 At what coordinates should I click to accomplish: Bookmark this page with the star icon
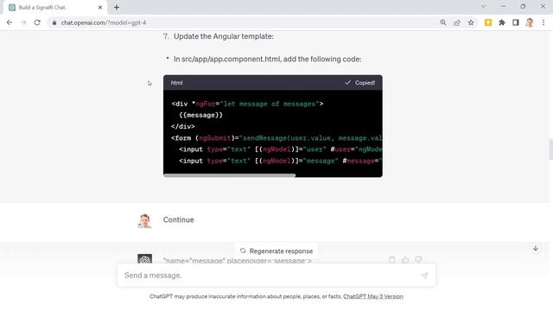coord(471,22)
